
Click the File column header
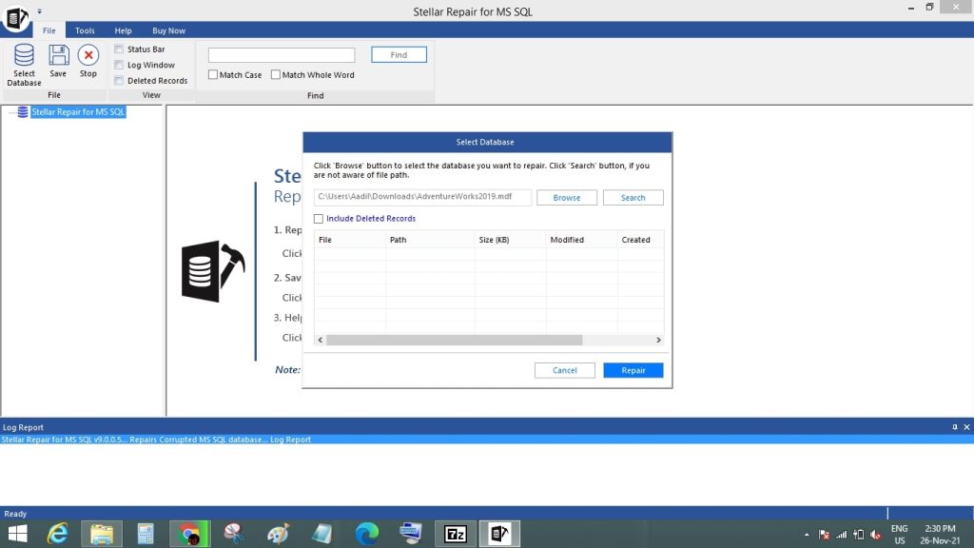click(x=350, y=240)
